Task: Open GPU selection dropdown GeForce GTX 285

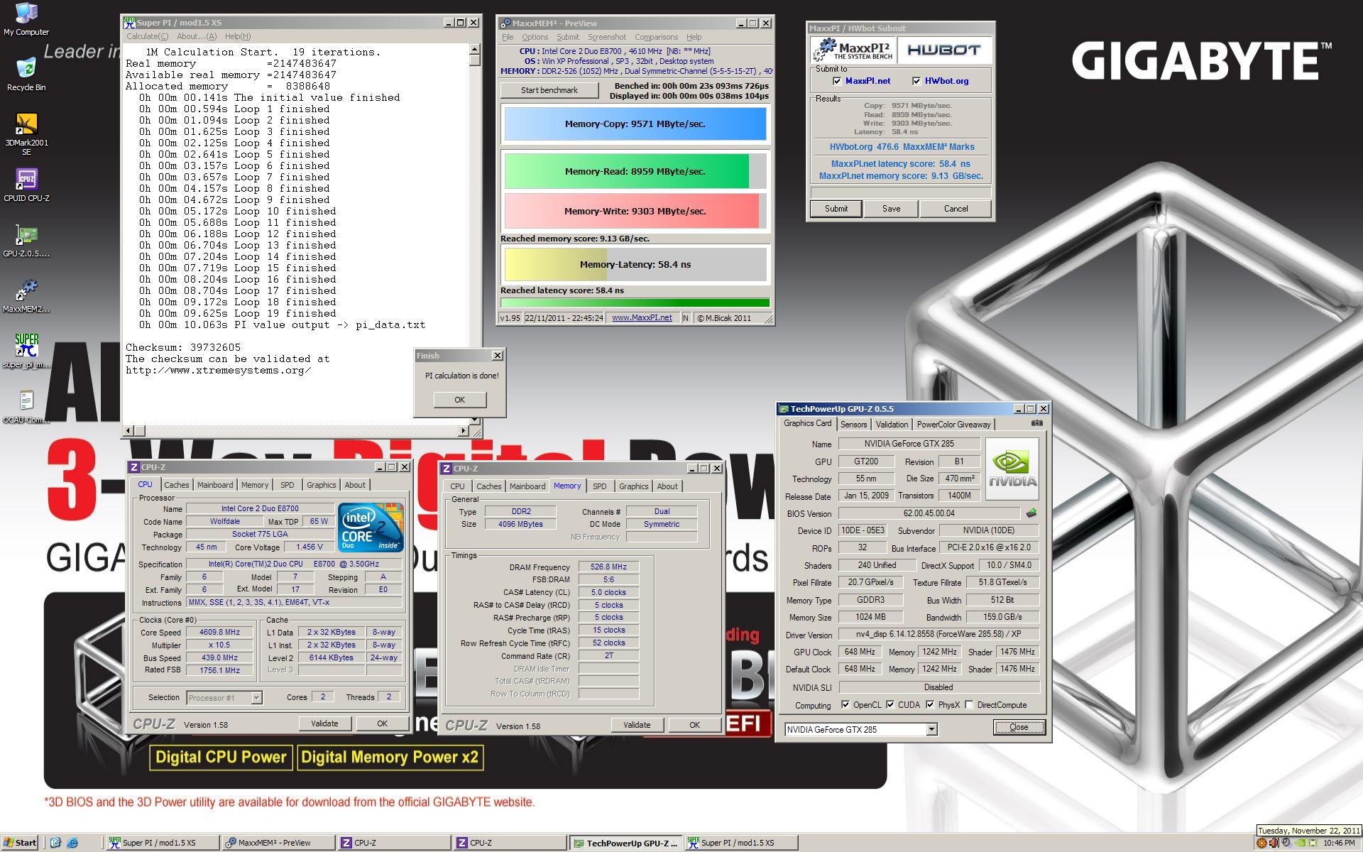Action: [x=860, y=729]
